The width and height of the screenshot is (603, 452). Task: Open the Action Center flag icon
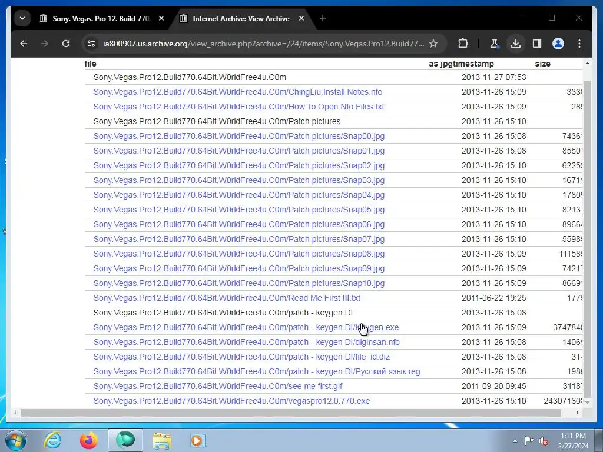click(529, 440)
